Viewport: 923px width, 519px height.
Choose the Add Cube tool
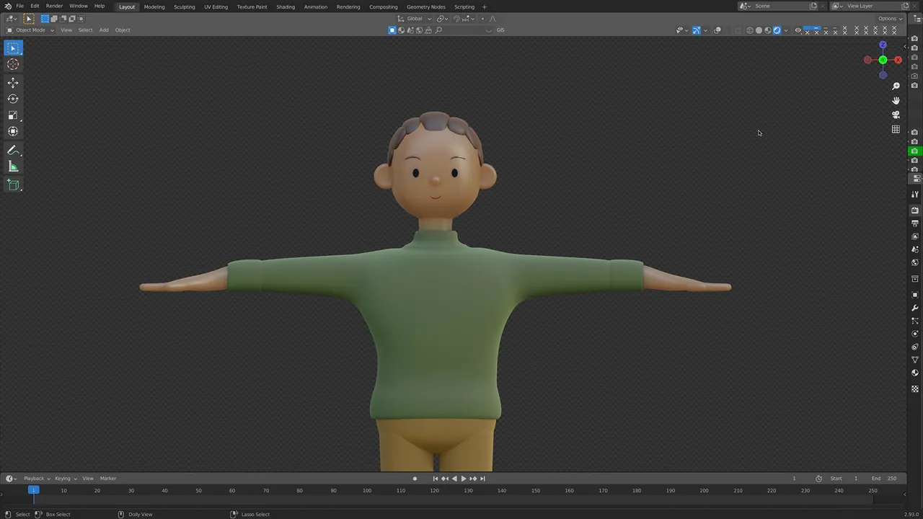(13, 185)
